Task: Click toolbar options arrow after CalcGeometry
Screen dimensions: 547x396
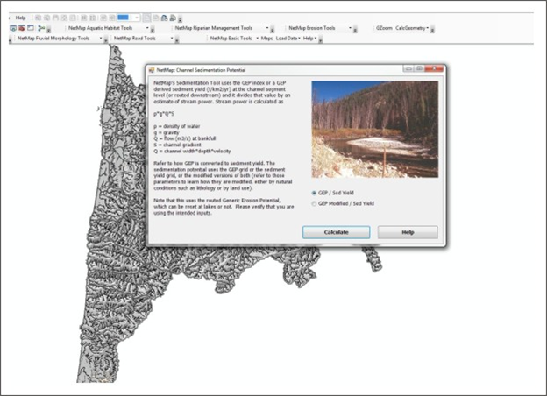Action: [432, 31]
